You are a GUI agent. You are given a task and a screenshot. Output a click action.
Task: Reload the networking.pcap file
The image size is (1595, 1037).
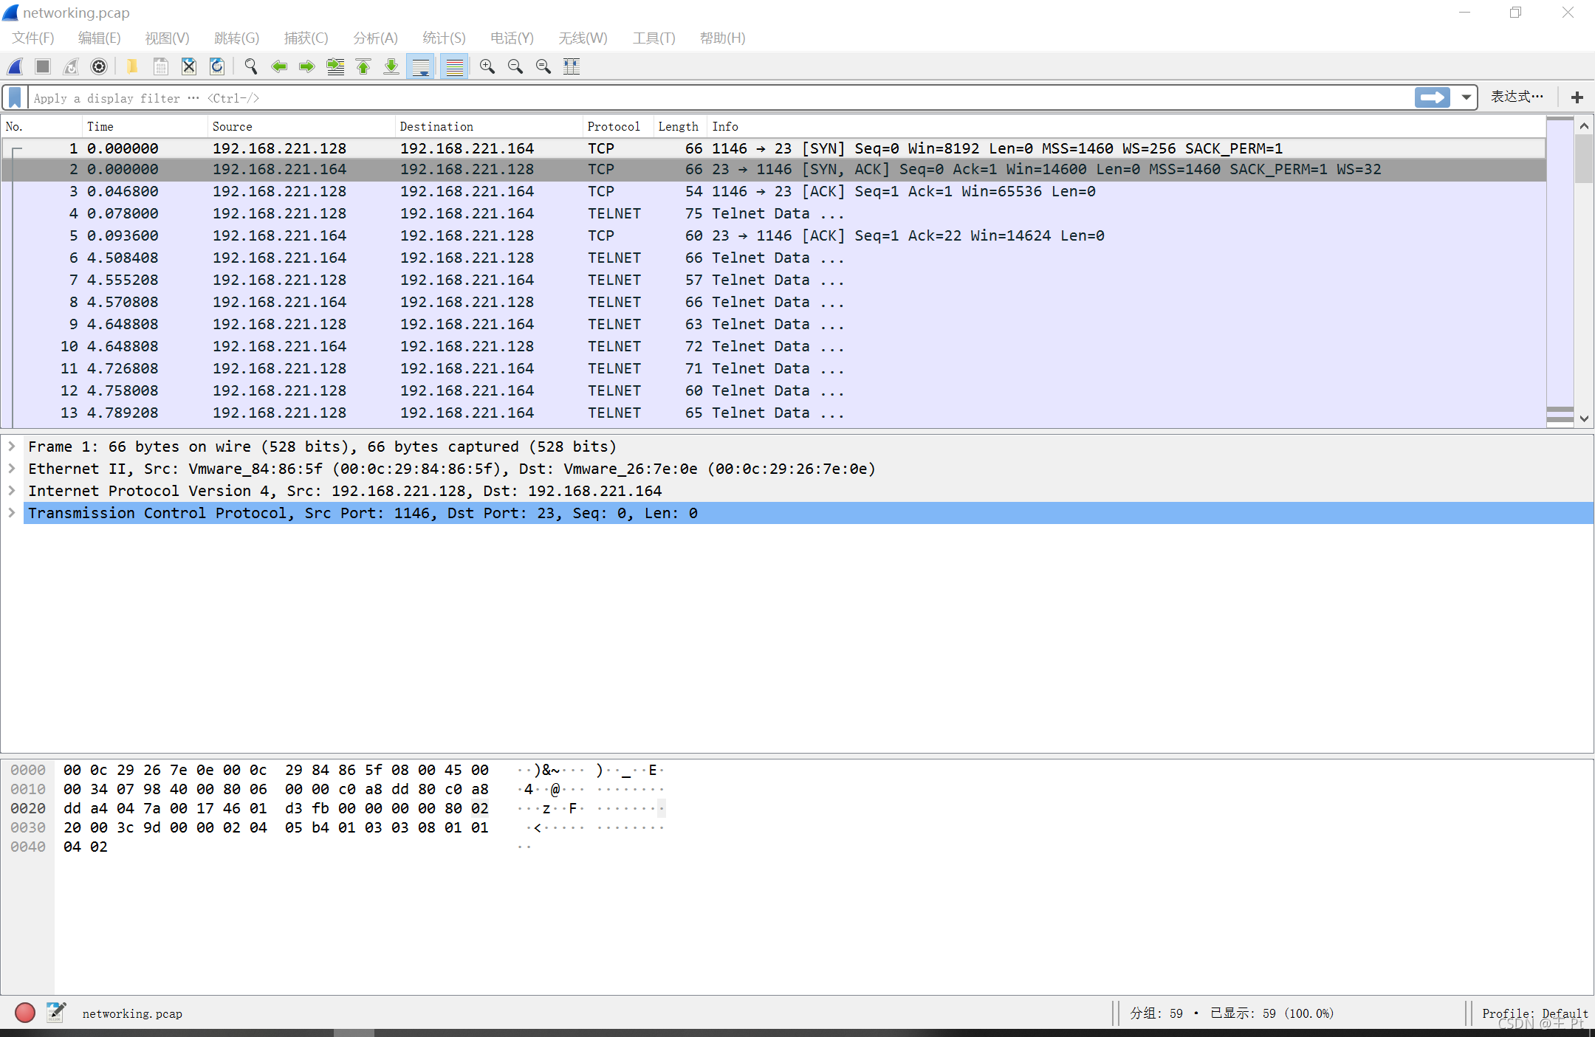click(x=216, y=66)
